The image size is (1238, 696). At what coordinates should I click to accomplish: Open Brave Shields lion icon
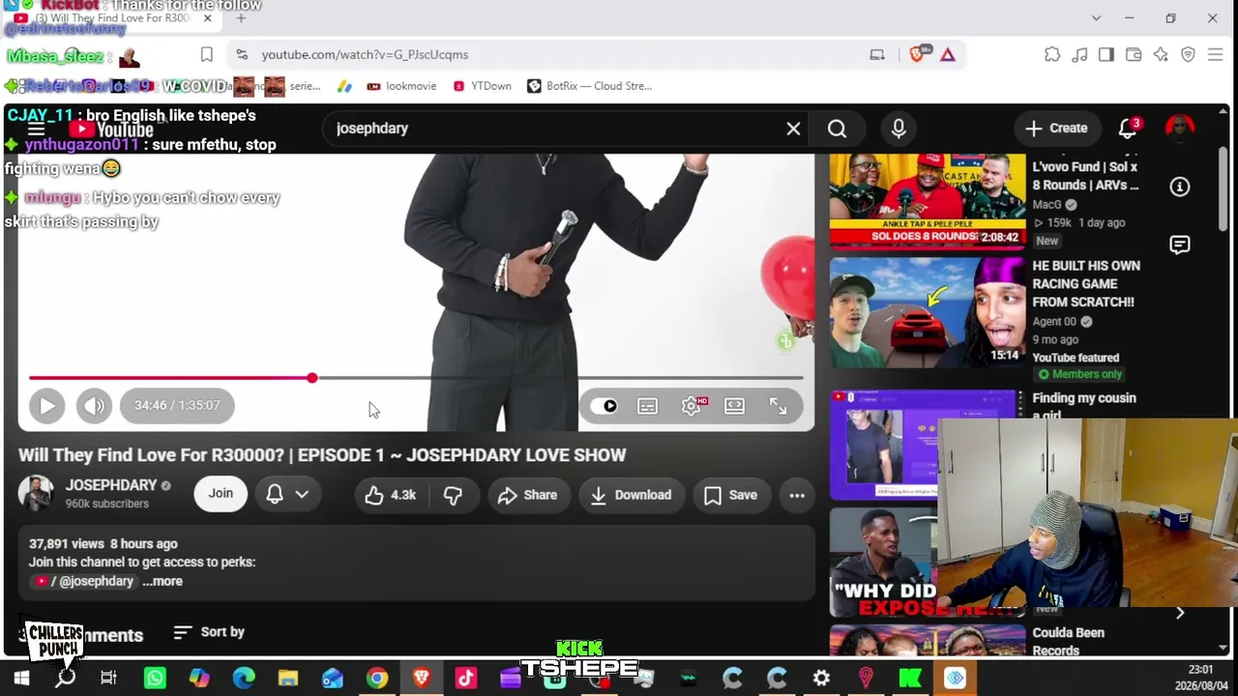pos(917,55)
